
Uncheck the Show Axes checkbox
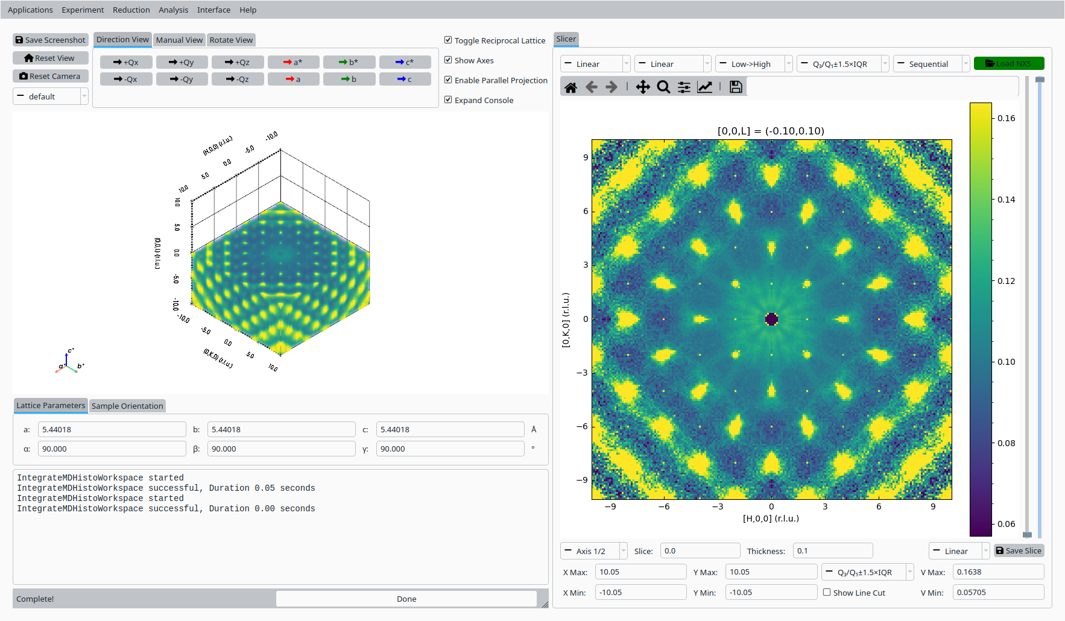tap(448, 60)
